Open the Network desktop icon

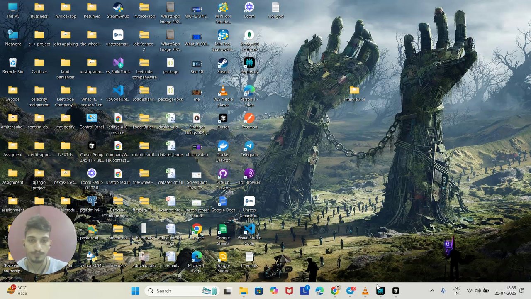[x=13, y=38]
